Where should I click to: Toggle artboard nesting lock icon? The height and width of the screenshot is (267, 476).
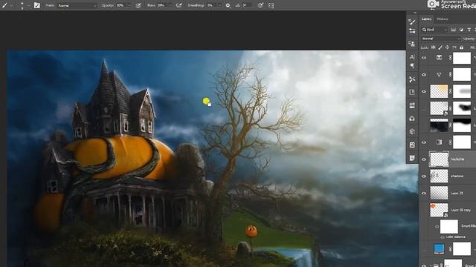click(454, 47)
